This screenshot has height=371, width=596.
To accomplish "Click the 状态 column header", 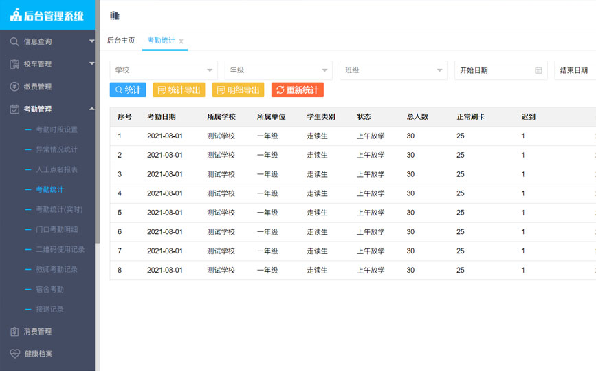I will pyautogui.click(x=364, y=117).
